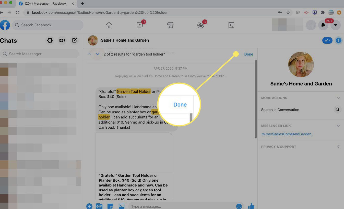Viewport: 344px width, 209px height.
Task: Open the shared listing card description
Action: click(134, 186)
